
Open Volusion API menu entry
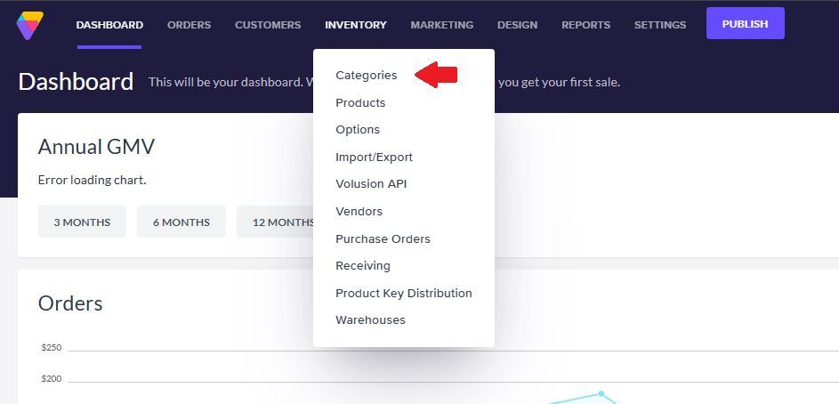click(371, 184)
